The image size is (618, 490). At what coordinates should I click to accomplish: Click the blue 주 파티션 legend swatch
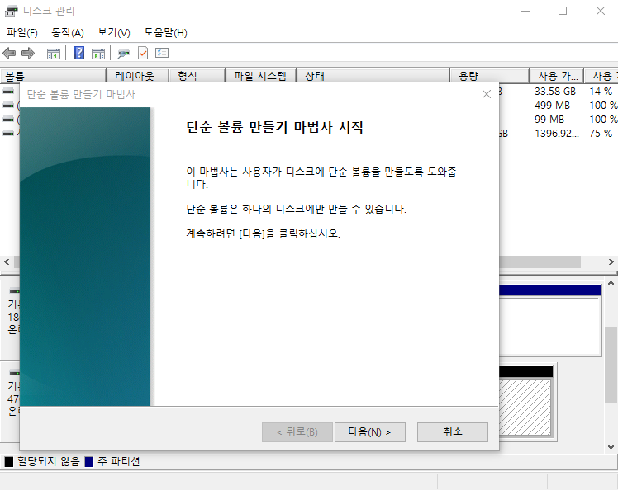[89, 461]
